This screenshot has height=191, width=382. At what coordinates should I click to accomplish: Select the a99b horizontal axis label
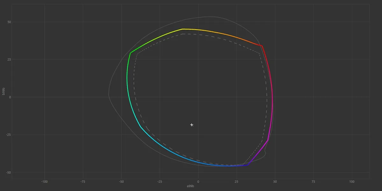coord(190,186)
